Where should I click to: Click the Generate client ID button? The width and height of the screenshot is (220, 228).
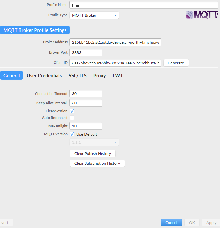coord(176,63)
